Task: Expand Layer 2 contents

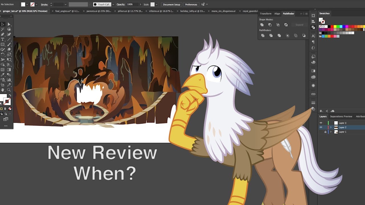Action: [331, 127]
